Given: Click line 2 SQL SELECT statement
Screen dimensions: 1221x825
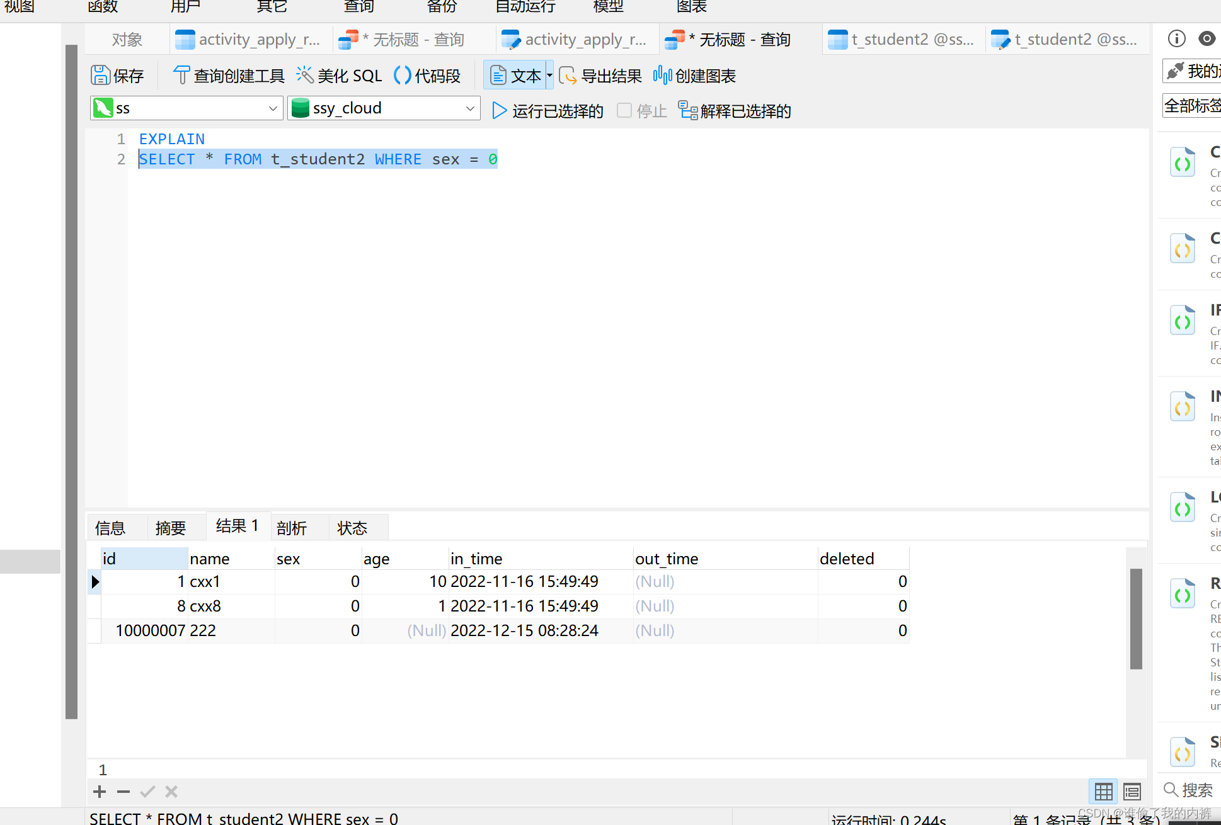Looking at the screenshot, I should 318,159.
